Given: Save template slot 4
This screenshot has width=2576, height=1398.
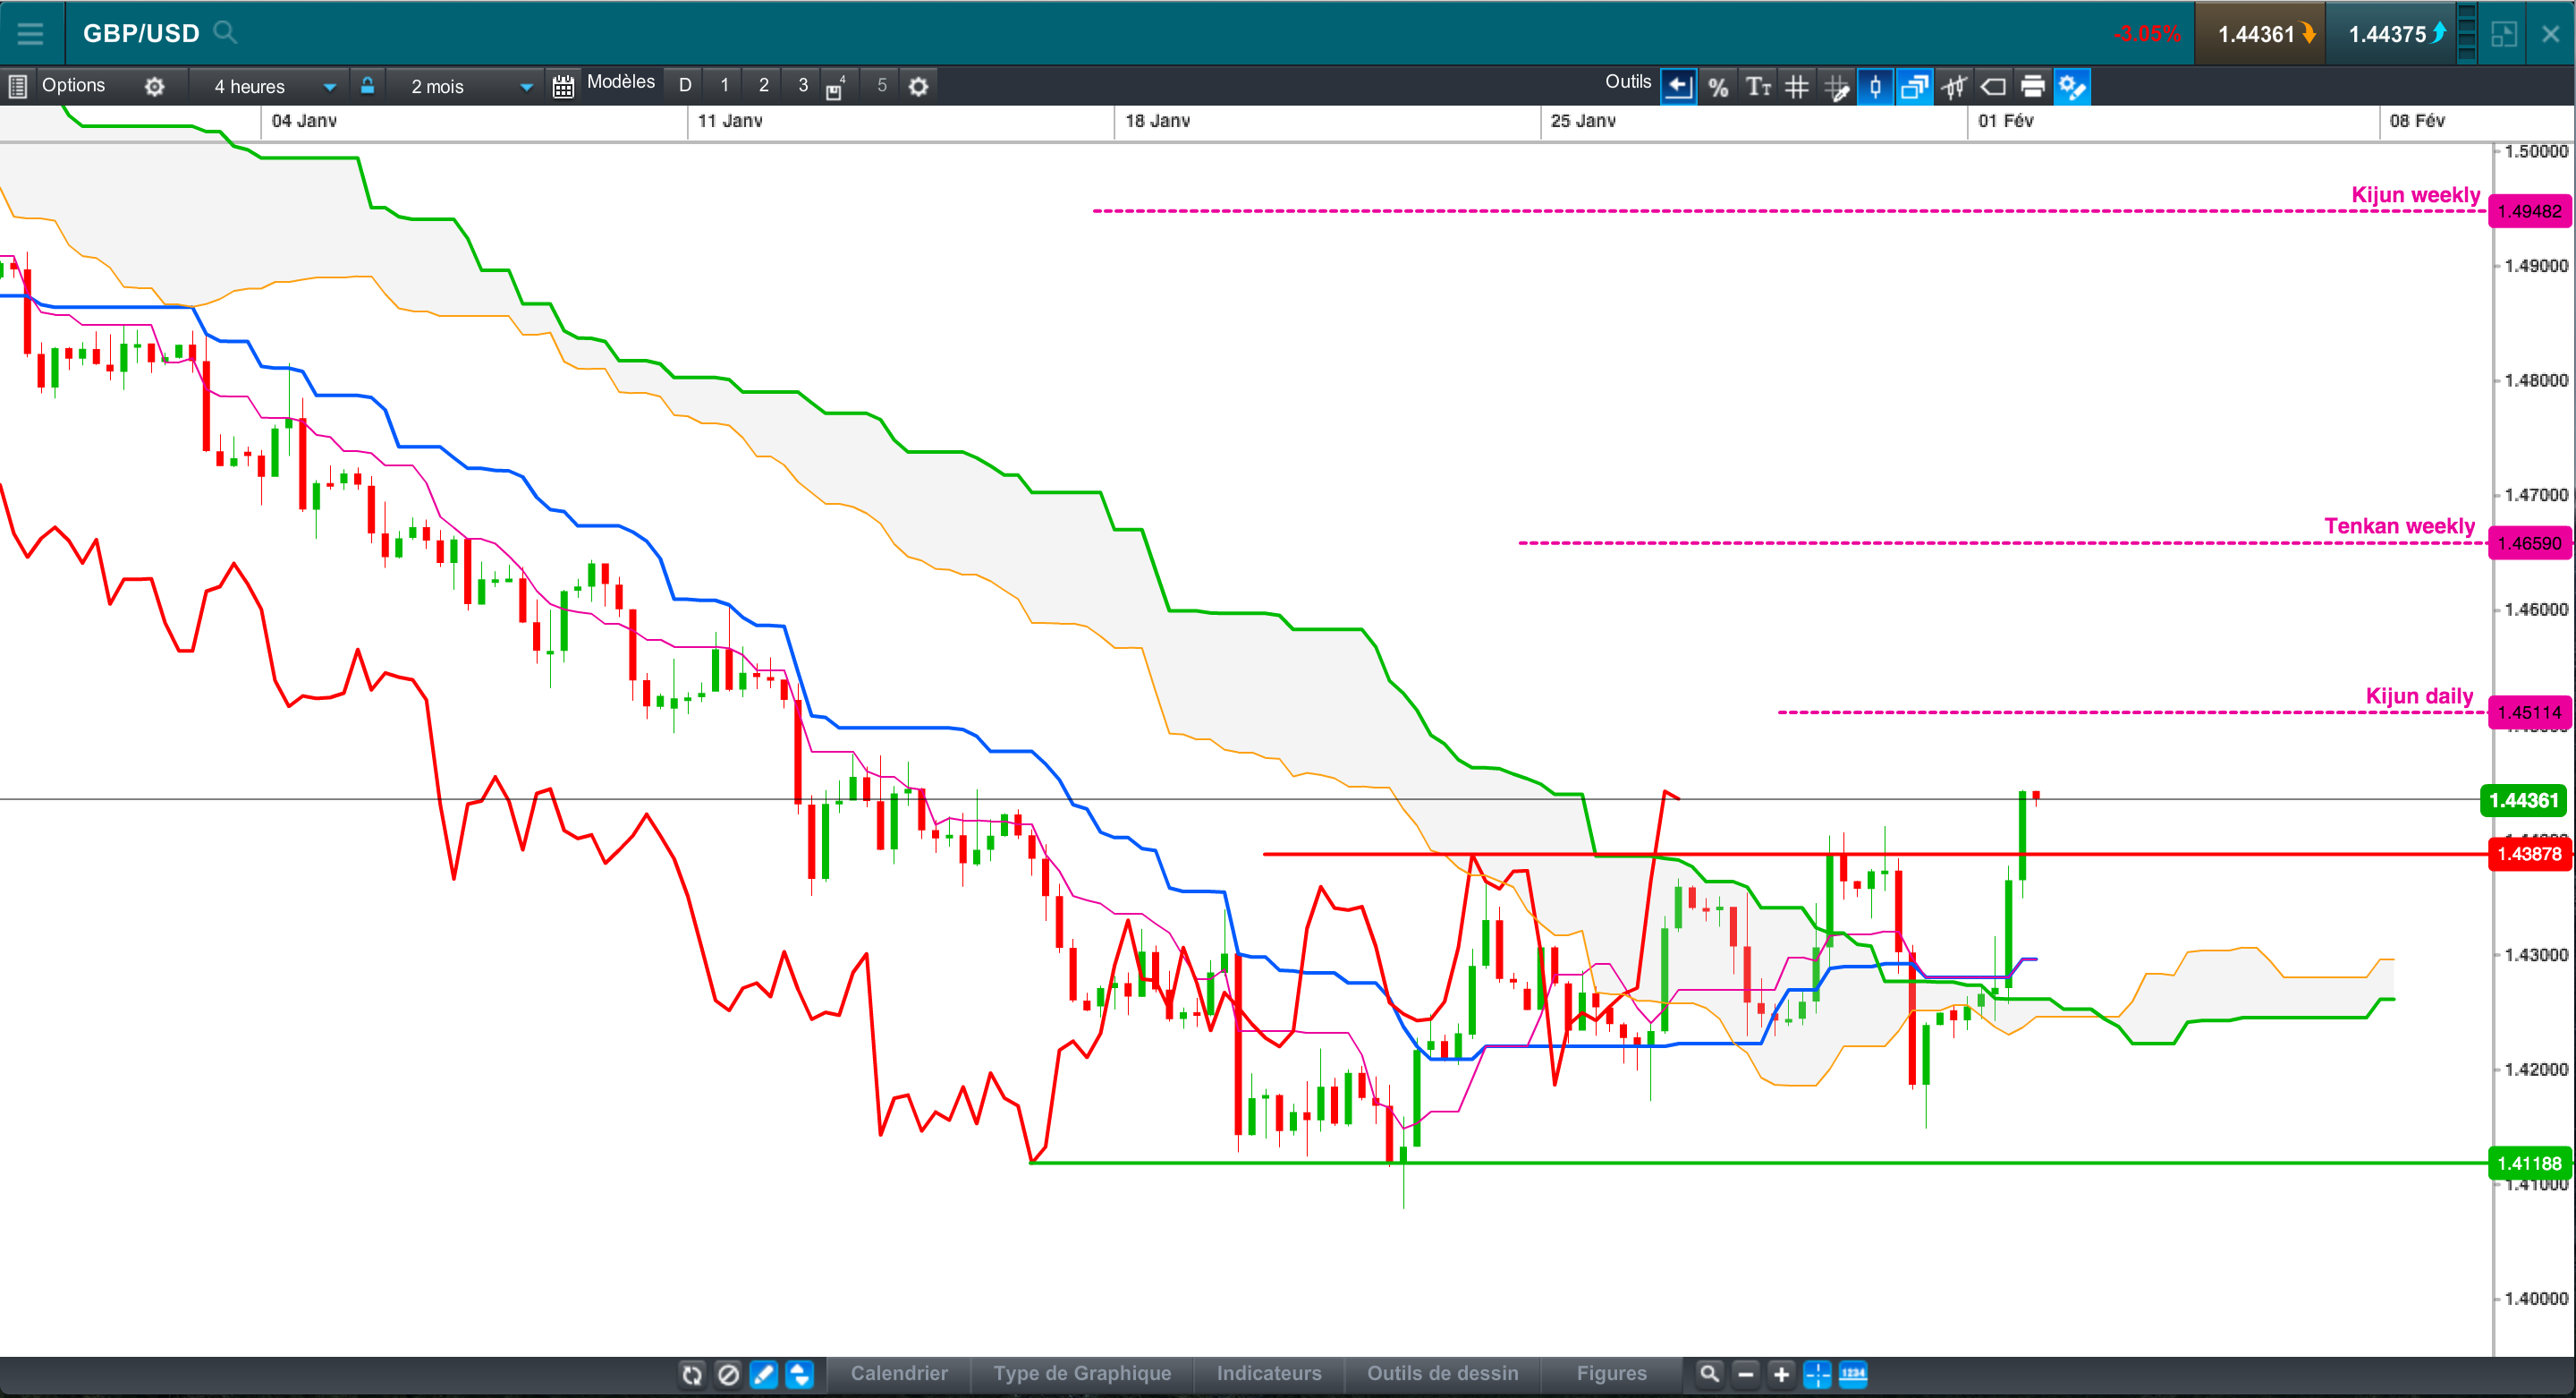Looking at the screenshot, I should point(836,87).
